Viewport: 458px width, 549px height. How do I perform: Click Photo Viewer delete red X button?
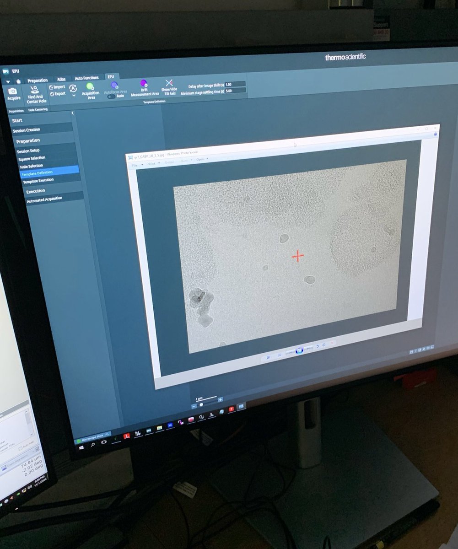tap(332, 343)
